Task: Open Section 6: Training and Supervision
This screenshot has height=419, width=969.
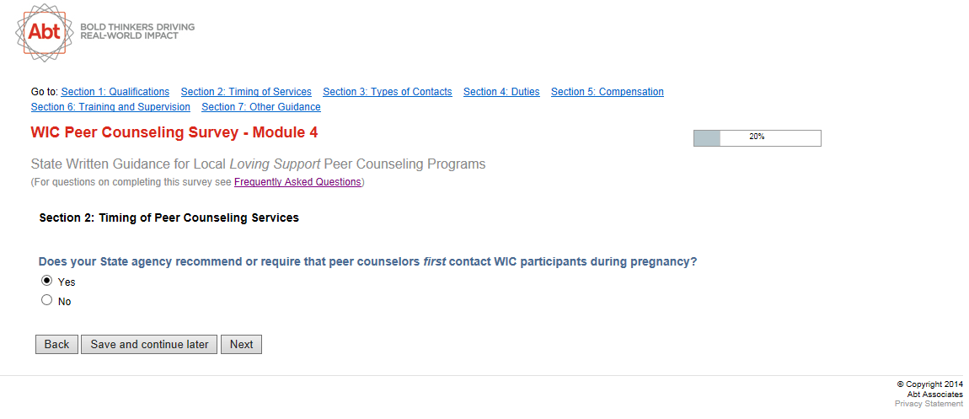Action: pyautogui.click(x=110, y=107)
